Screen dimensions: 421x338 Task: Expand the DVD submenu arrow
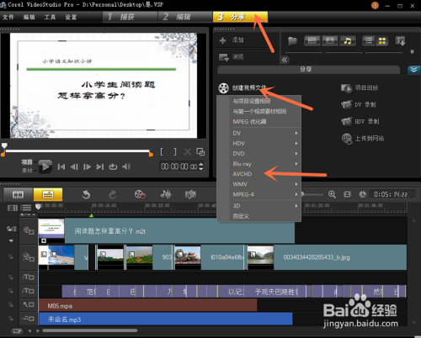click(296, 154)
